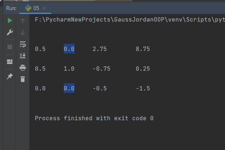The height and width of the screenshot is (150, 225).
Task: Open run configuration wrench settings
Action: 10,32
